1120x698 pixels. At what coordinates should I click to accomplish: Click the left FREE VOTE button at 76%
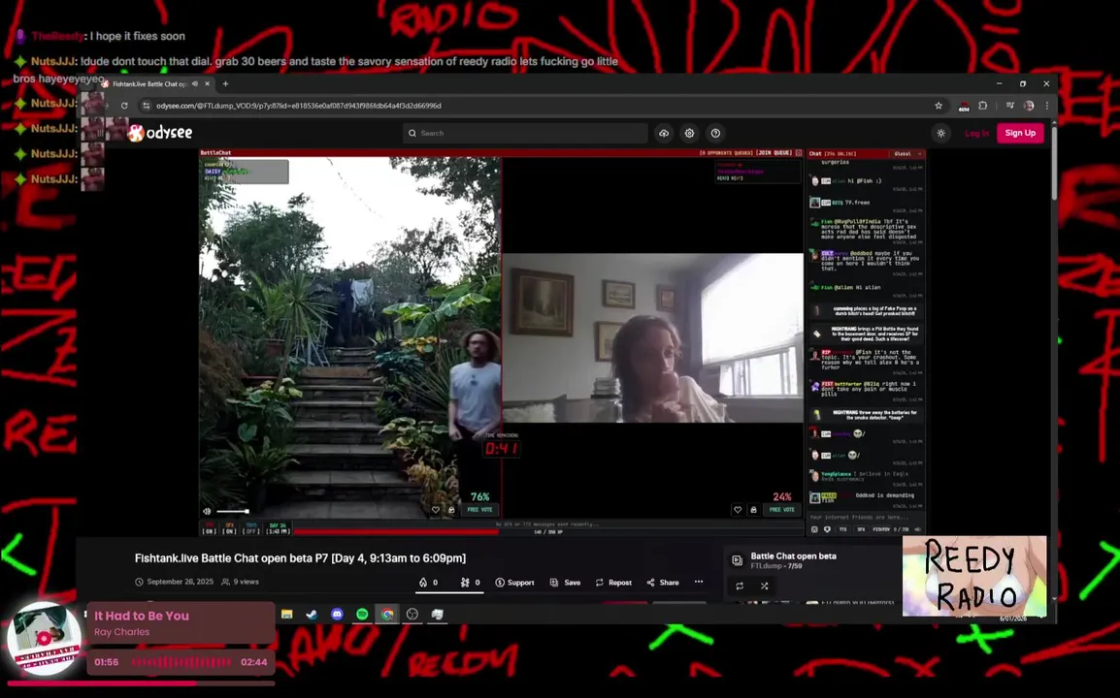[x=480, y=510]
